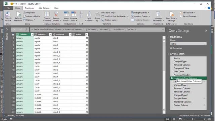
Task: Click the Keep Rows icon
Action: point(67,14)
